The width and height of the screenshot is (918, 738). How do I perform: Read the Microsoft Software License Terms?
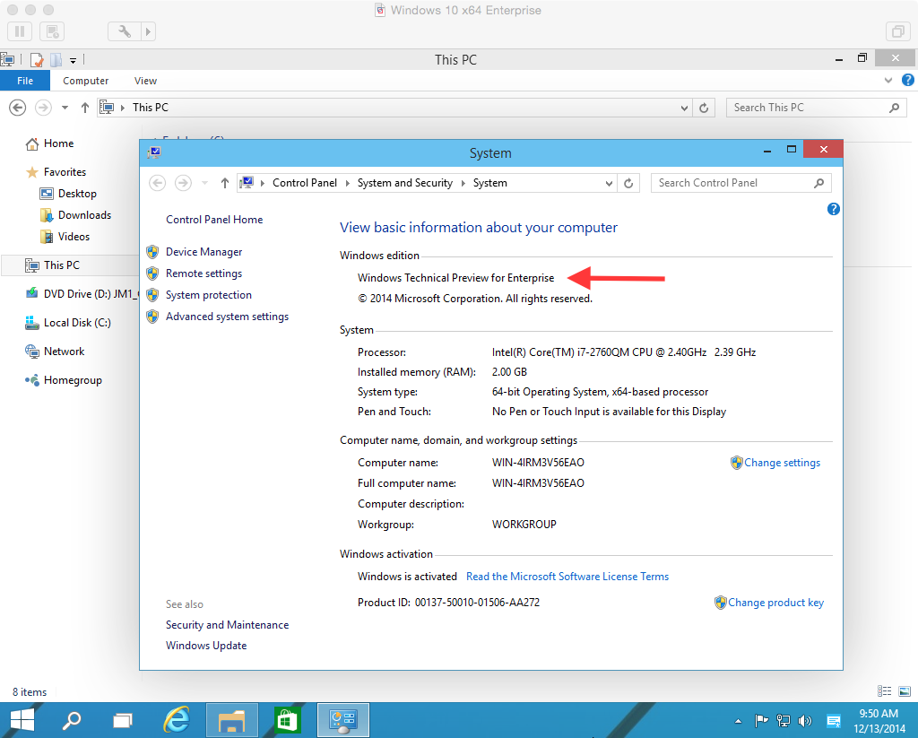click(567, 577)
